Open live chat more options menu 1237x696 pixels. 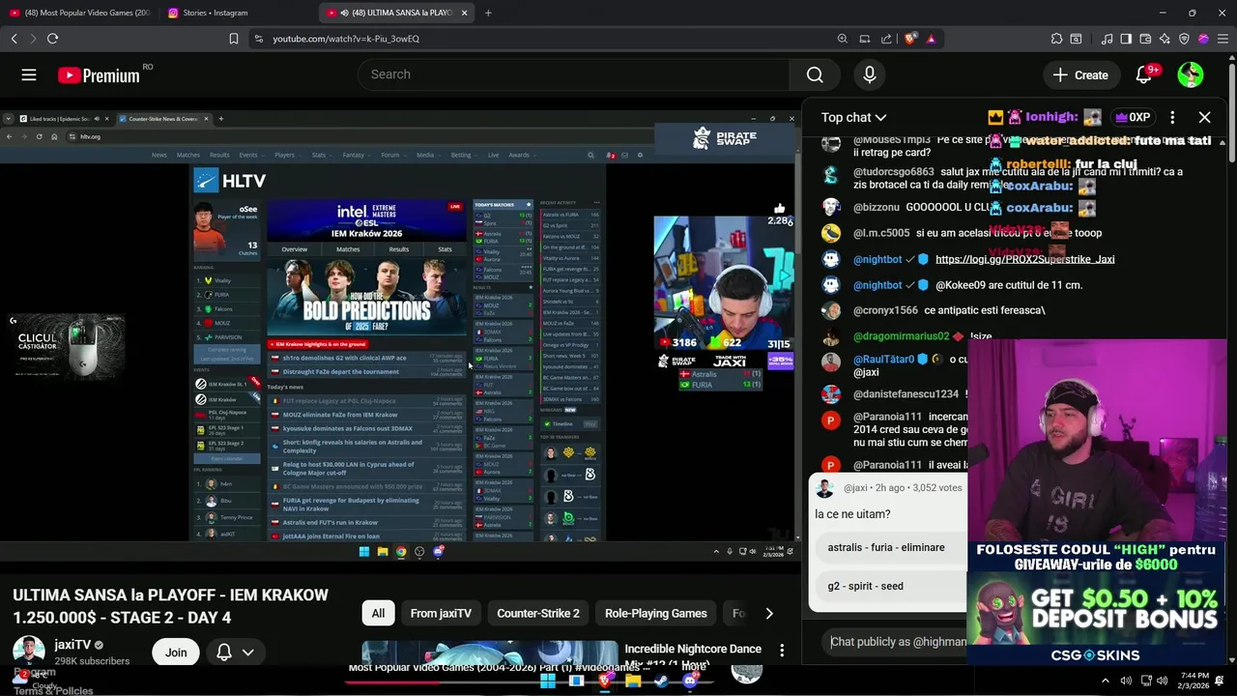click(1172, 117)
